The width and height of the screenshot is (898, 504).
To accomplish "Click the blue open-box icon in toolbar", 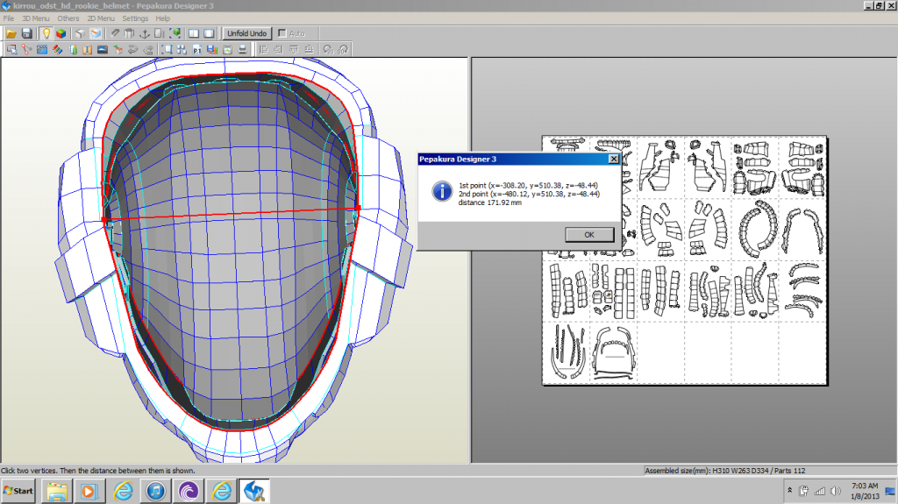I will [95, 34].
